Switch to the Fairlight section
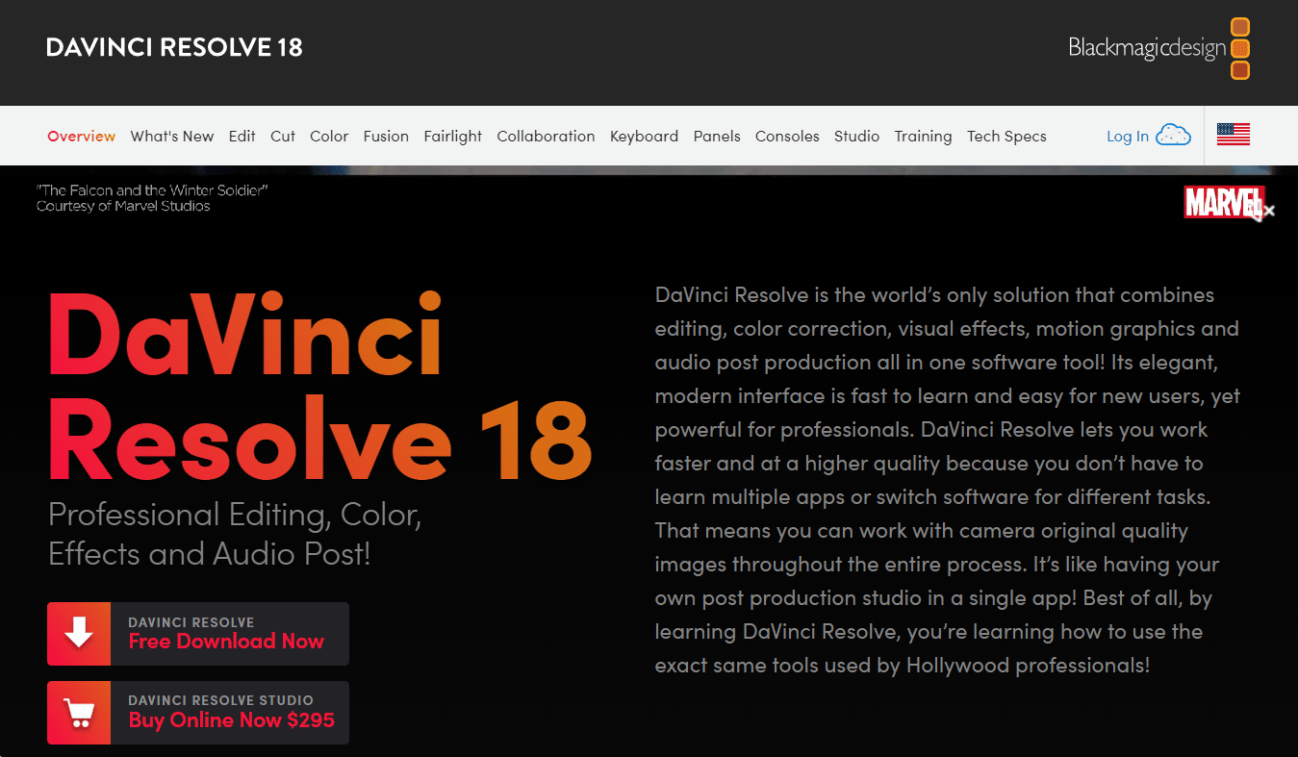 [x=452, y=136]
